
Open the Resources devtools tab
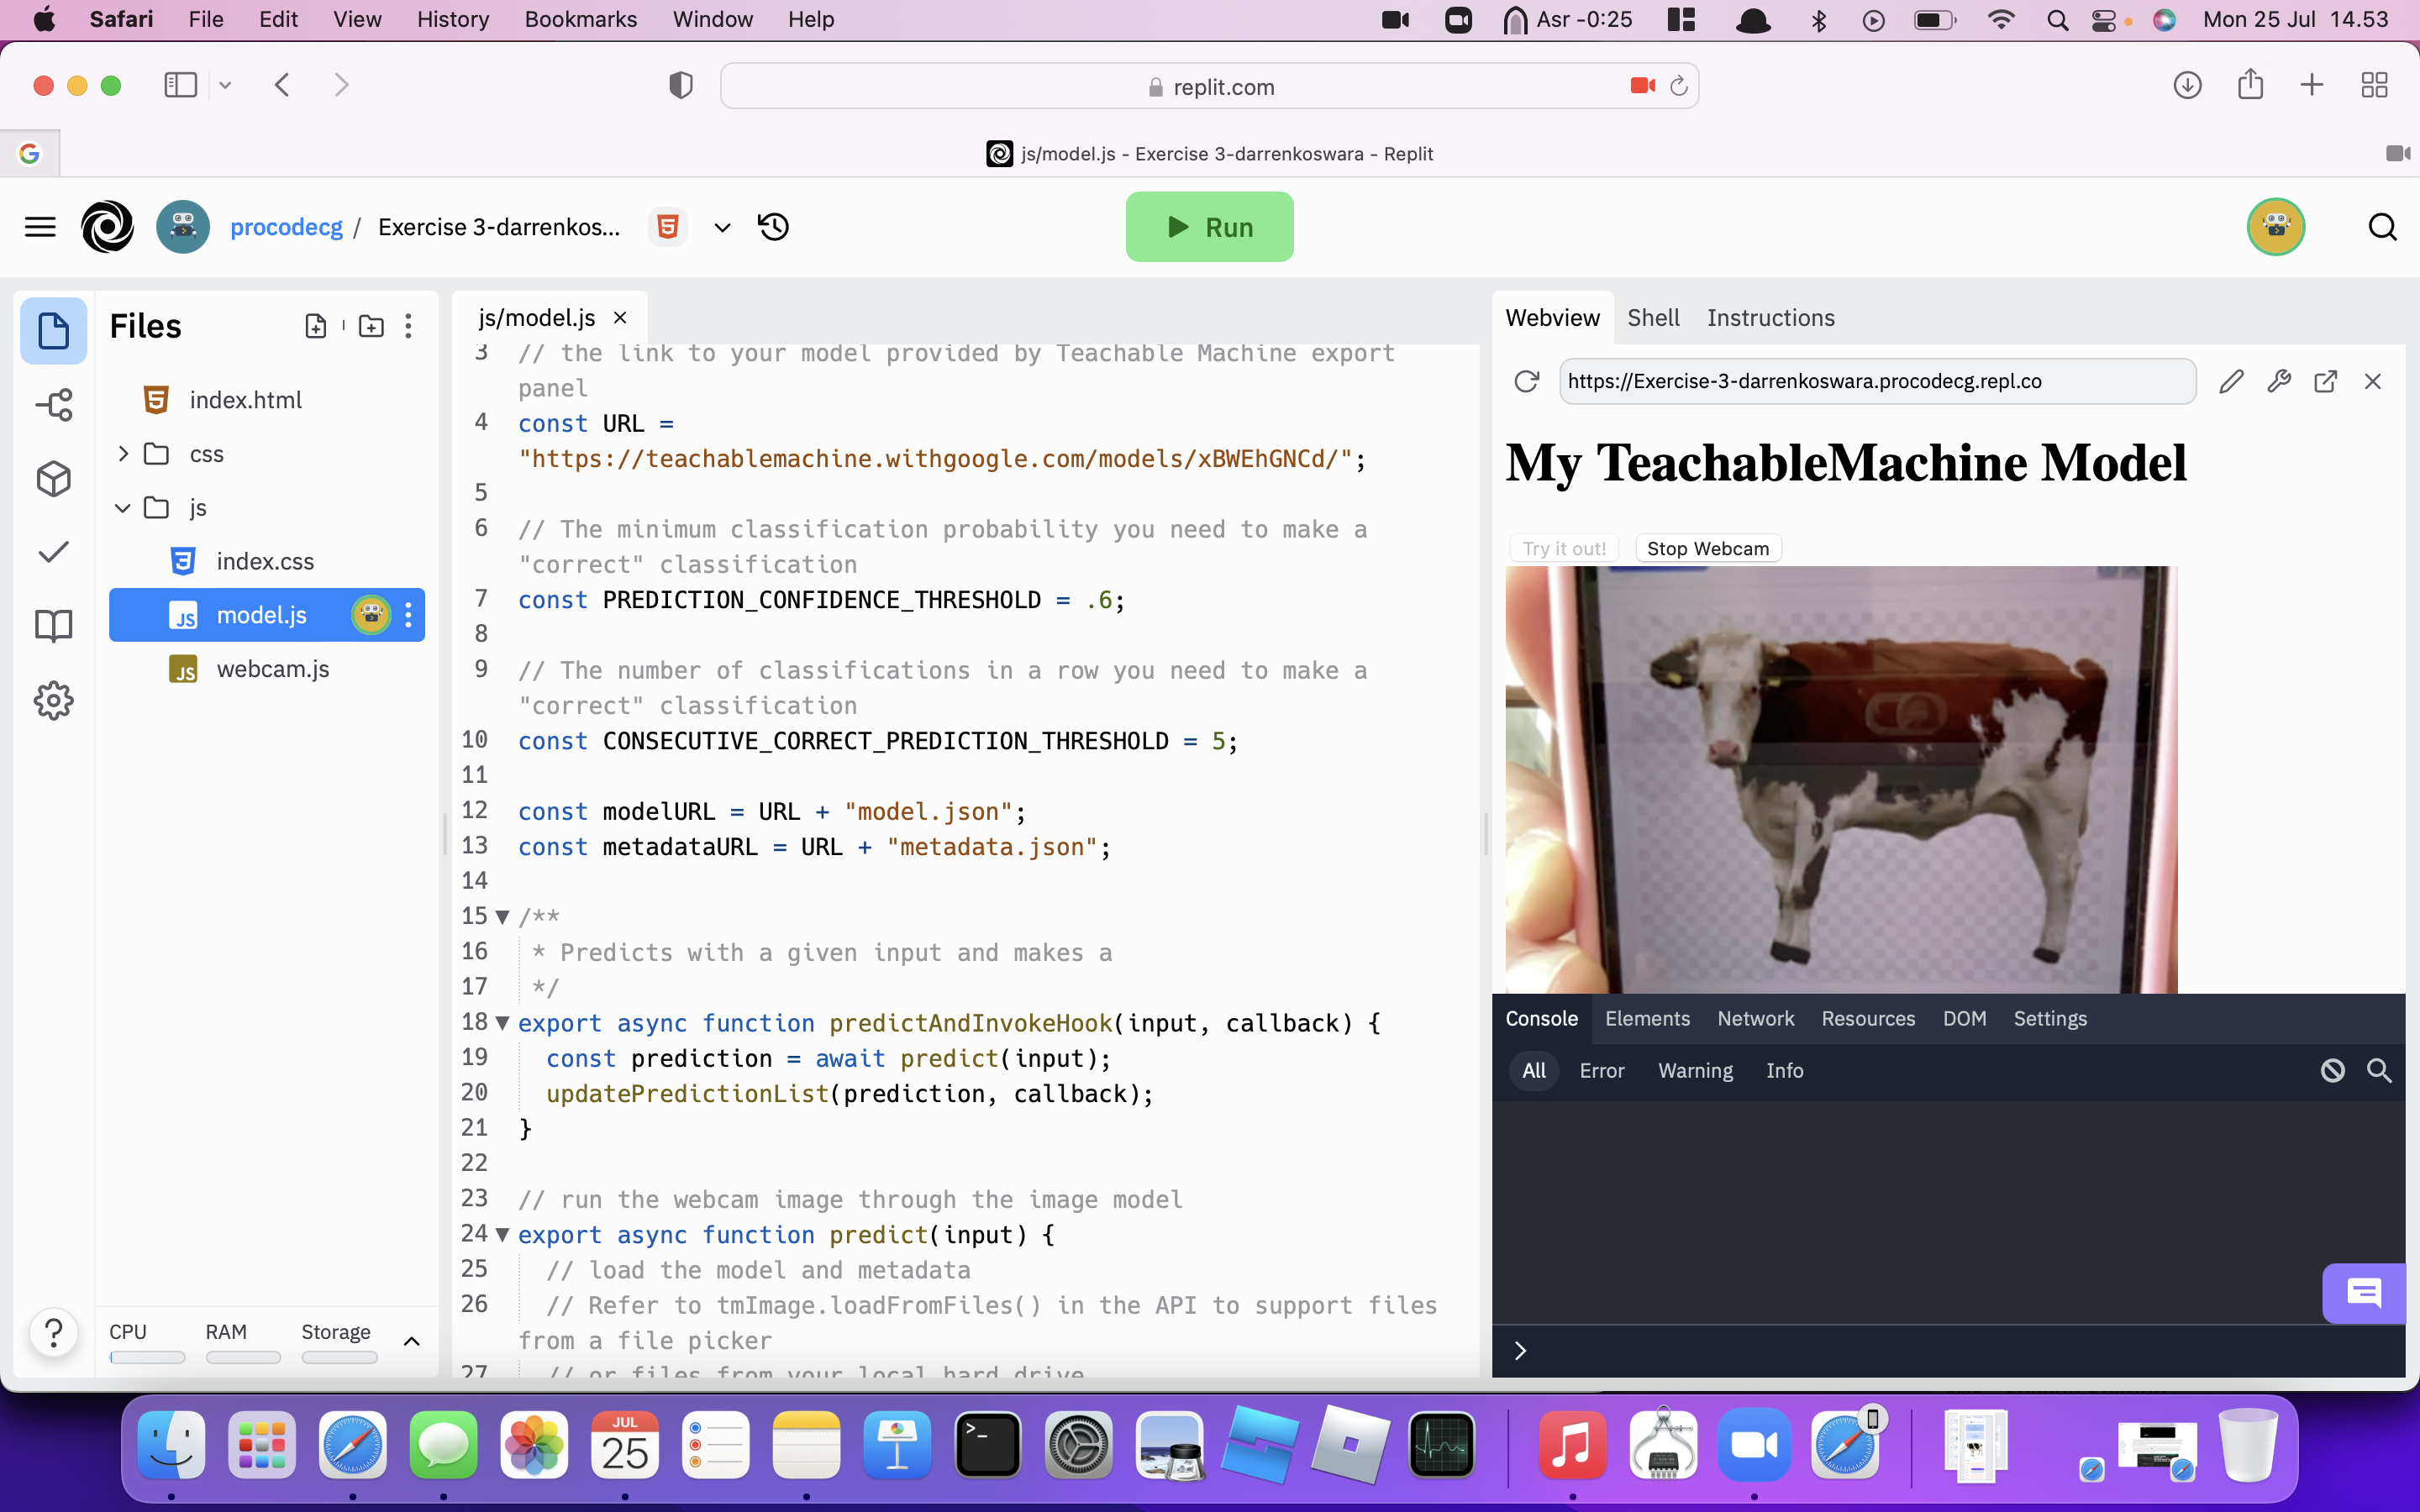(1868, 1018)
